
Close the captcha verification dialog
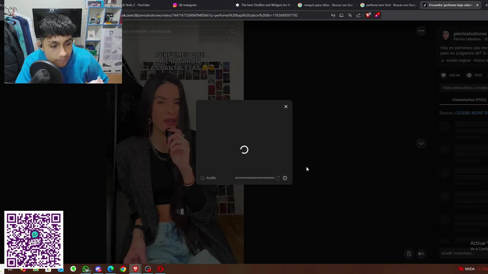(286, 107)
